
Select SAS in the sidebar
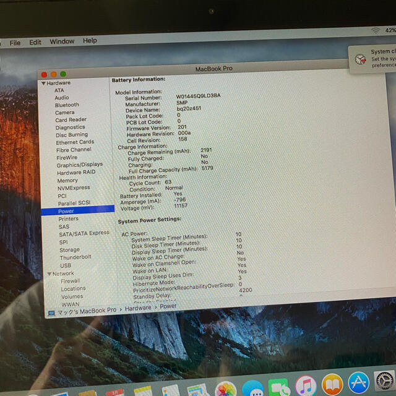coord(64,227)
